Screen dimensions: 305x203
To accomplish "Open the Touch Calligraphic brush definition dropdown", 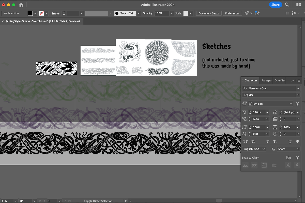I will click(x=139, y=13).
